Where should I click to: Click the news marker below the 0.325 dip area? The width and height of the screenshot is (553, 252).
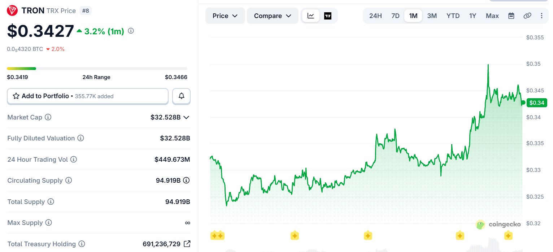pos(295,236)
